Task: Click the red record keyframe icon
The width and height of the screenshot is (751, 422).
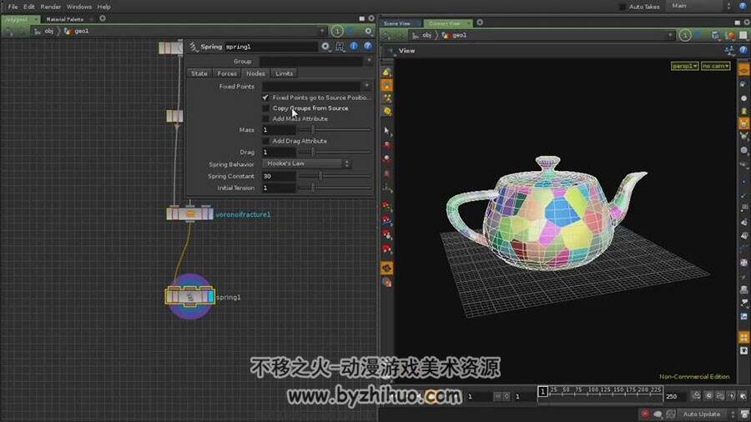Action: click(x=645, y=414)
